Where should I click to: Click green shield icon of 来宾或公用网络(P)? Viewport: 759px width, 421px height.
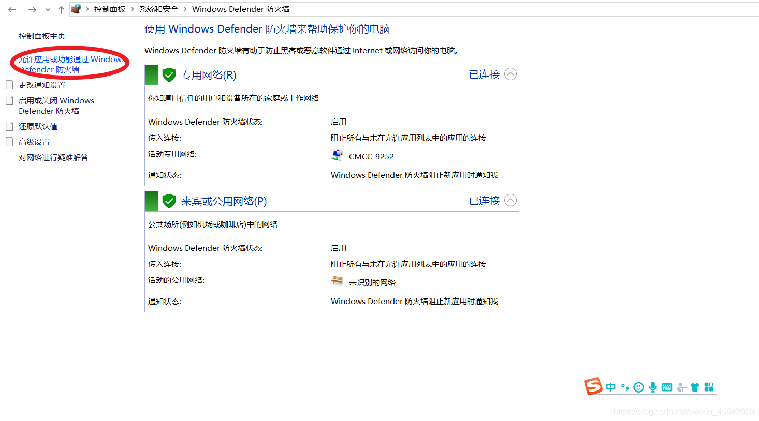click(169, 201)
